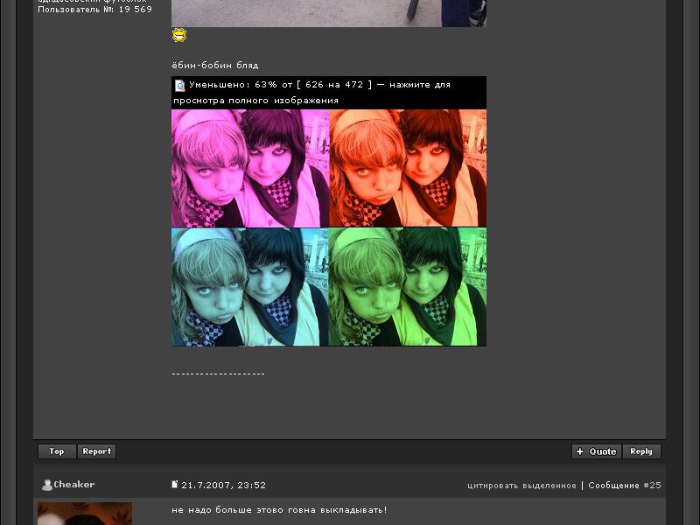
Task: Click the pink-tinted panel of the photo
Action: tap(249, 168)
